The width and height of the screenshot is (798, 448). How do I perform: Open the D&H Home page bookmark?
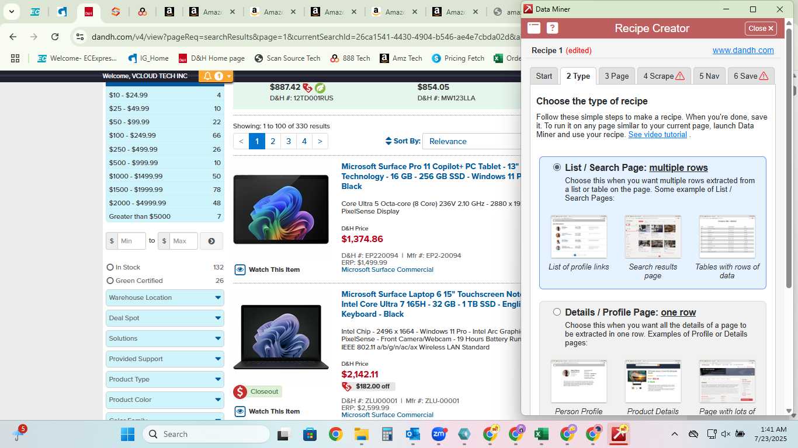(x=211, y=58)
